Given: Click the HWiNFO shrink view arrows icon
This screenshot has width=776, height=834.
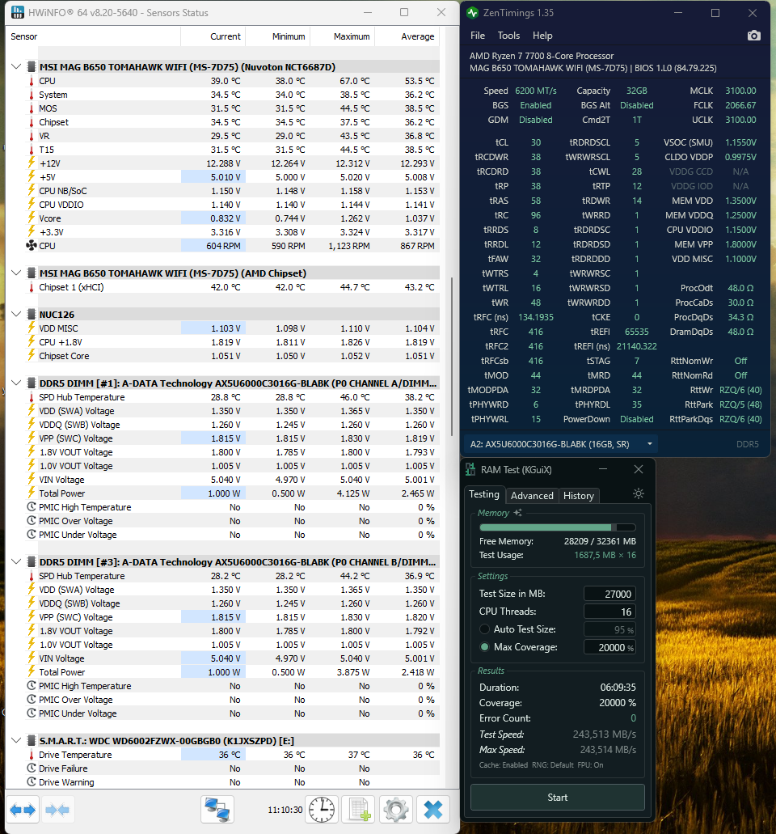Looking at the screenshot, I should click(x=57, y=810).
